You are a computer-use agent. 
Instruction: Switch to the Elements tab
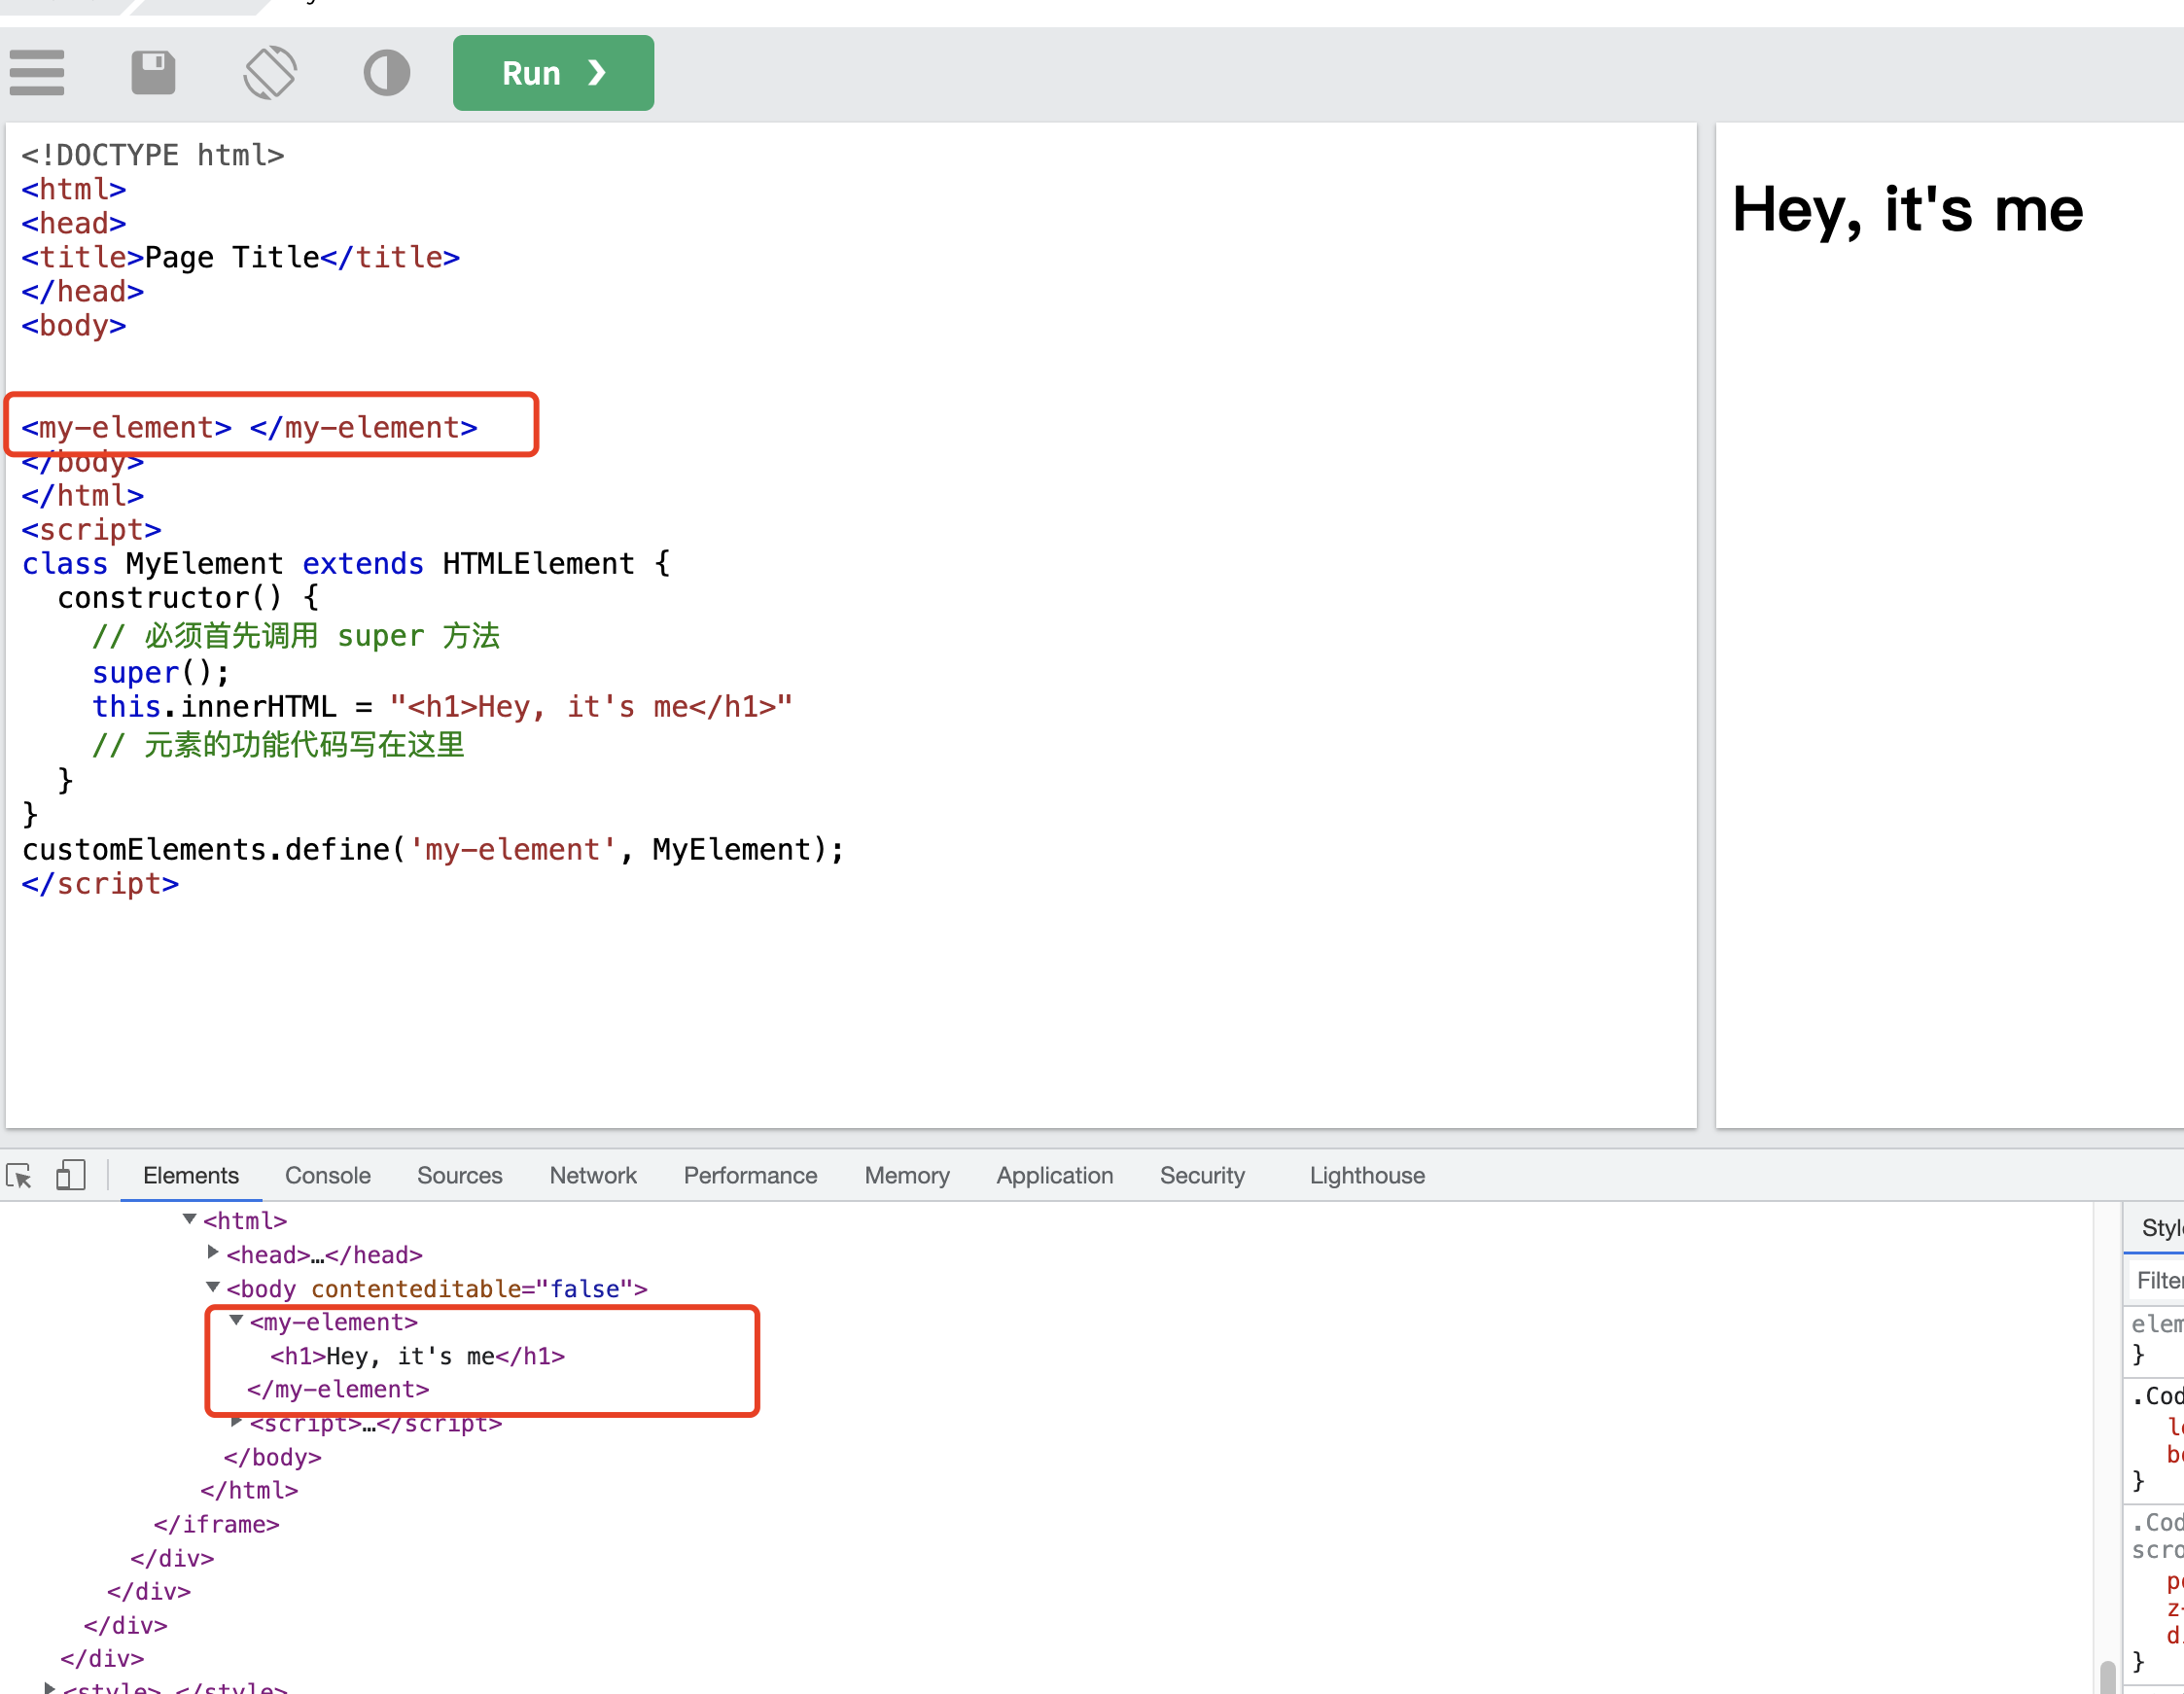(x=191, y=1175)
